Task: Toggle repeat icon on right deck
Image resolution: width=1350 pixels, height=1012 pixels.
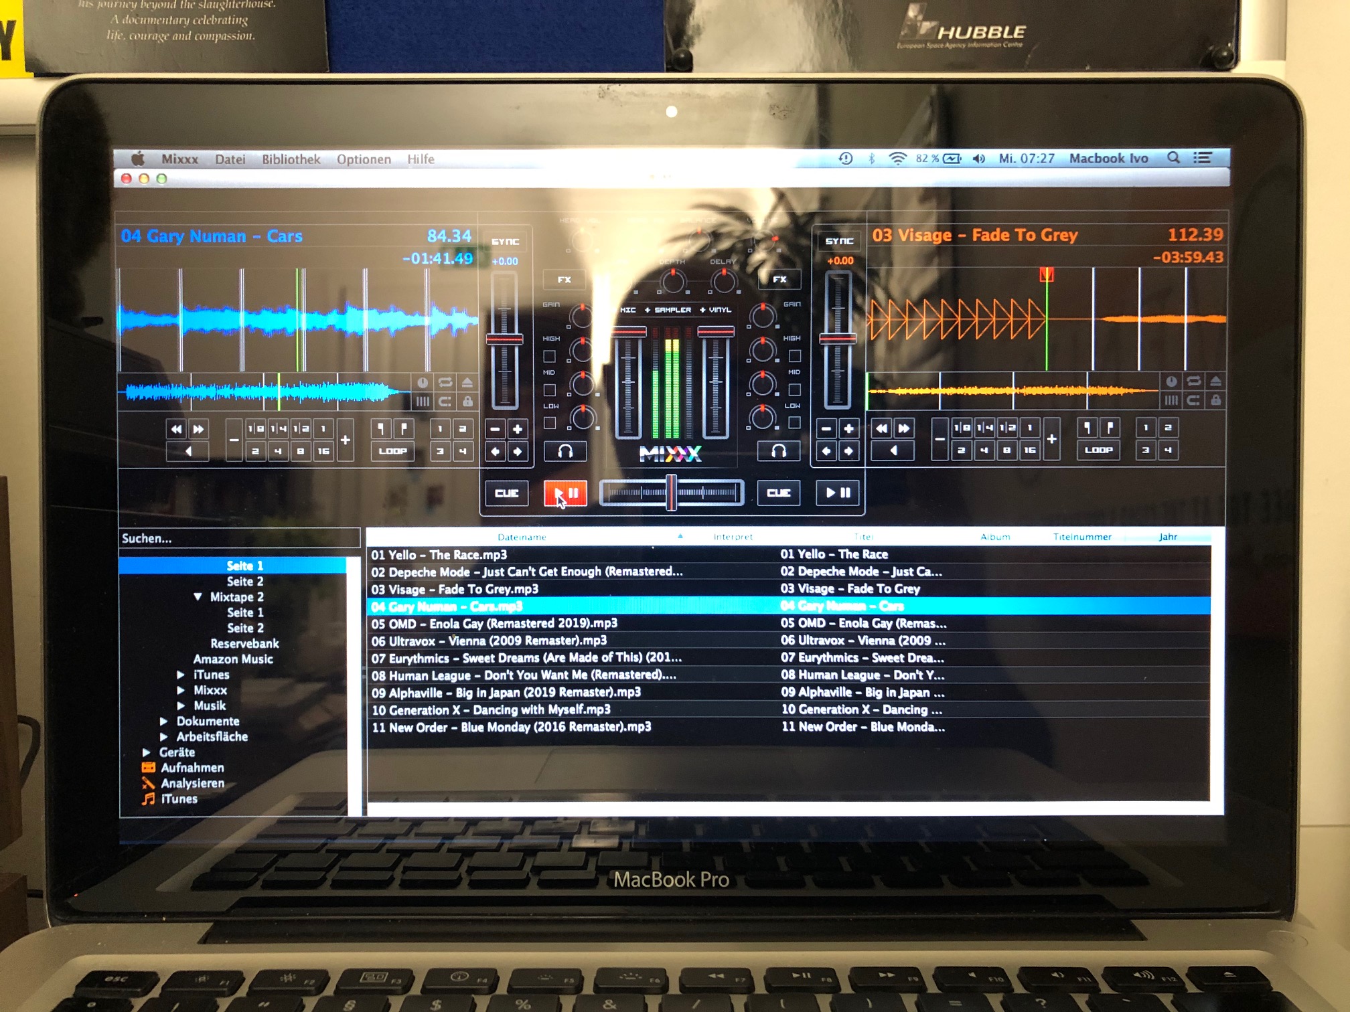Action: click(1193, 382)
